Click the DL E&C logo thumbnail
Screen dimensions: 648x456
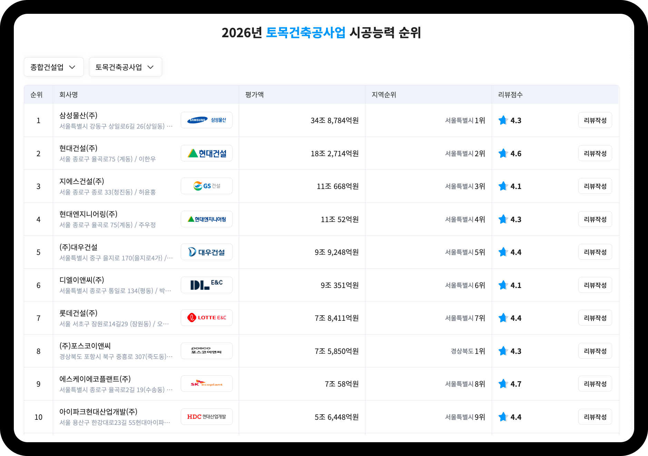point(207,285)
